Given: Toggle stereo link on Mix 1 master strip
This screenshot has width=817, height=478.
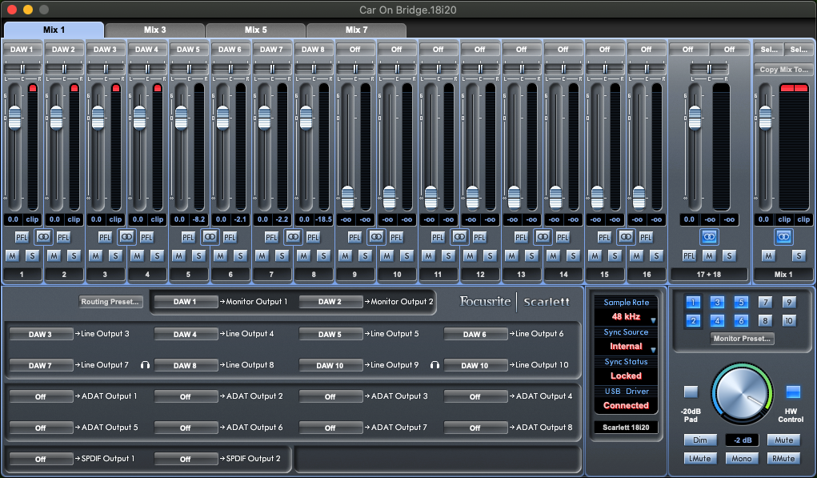Looking at the screenshot, I should tap(783, 237).
